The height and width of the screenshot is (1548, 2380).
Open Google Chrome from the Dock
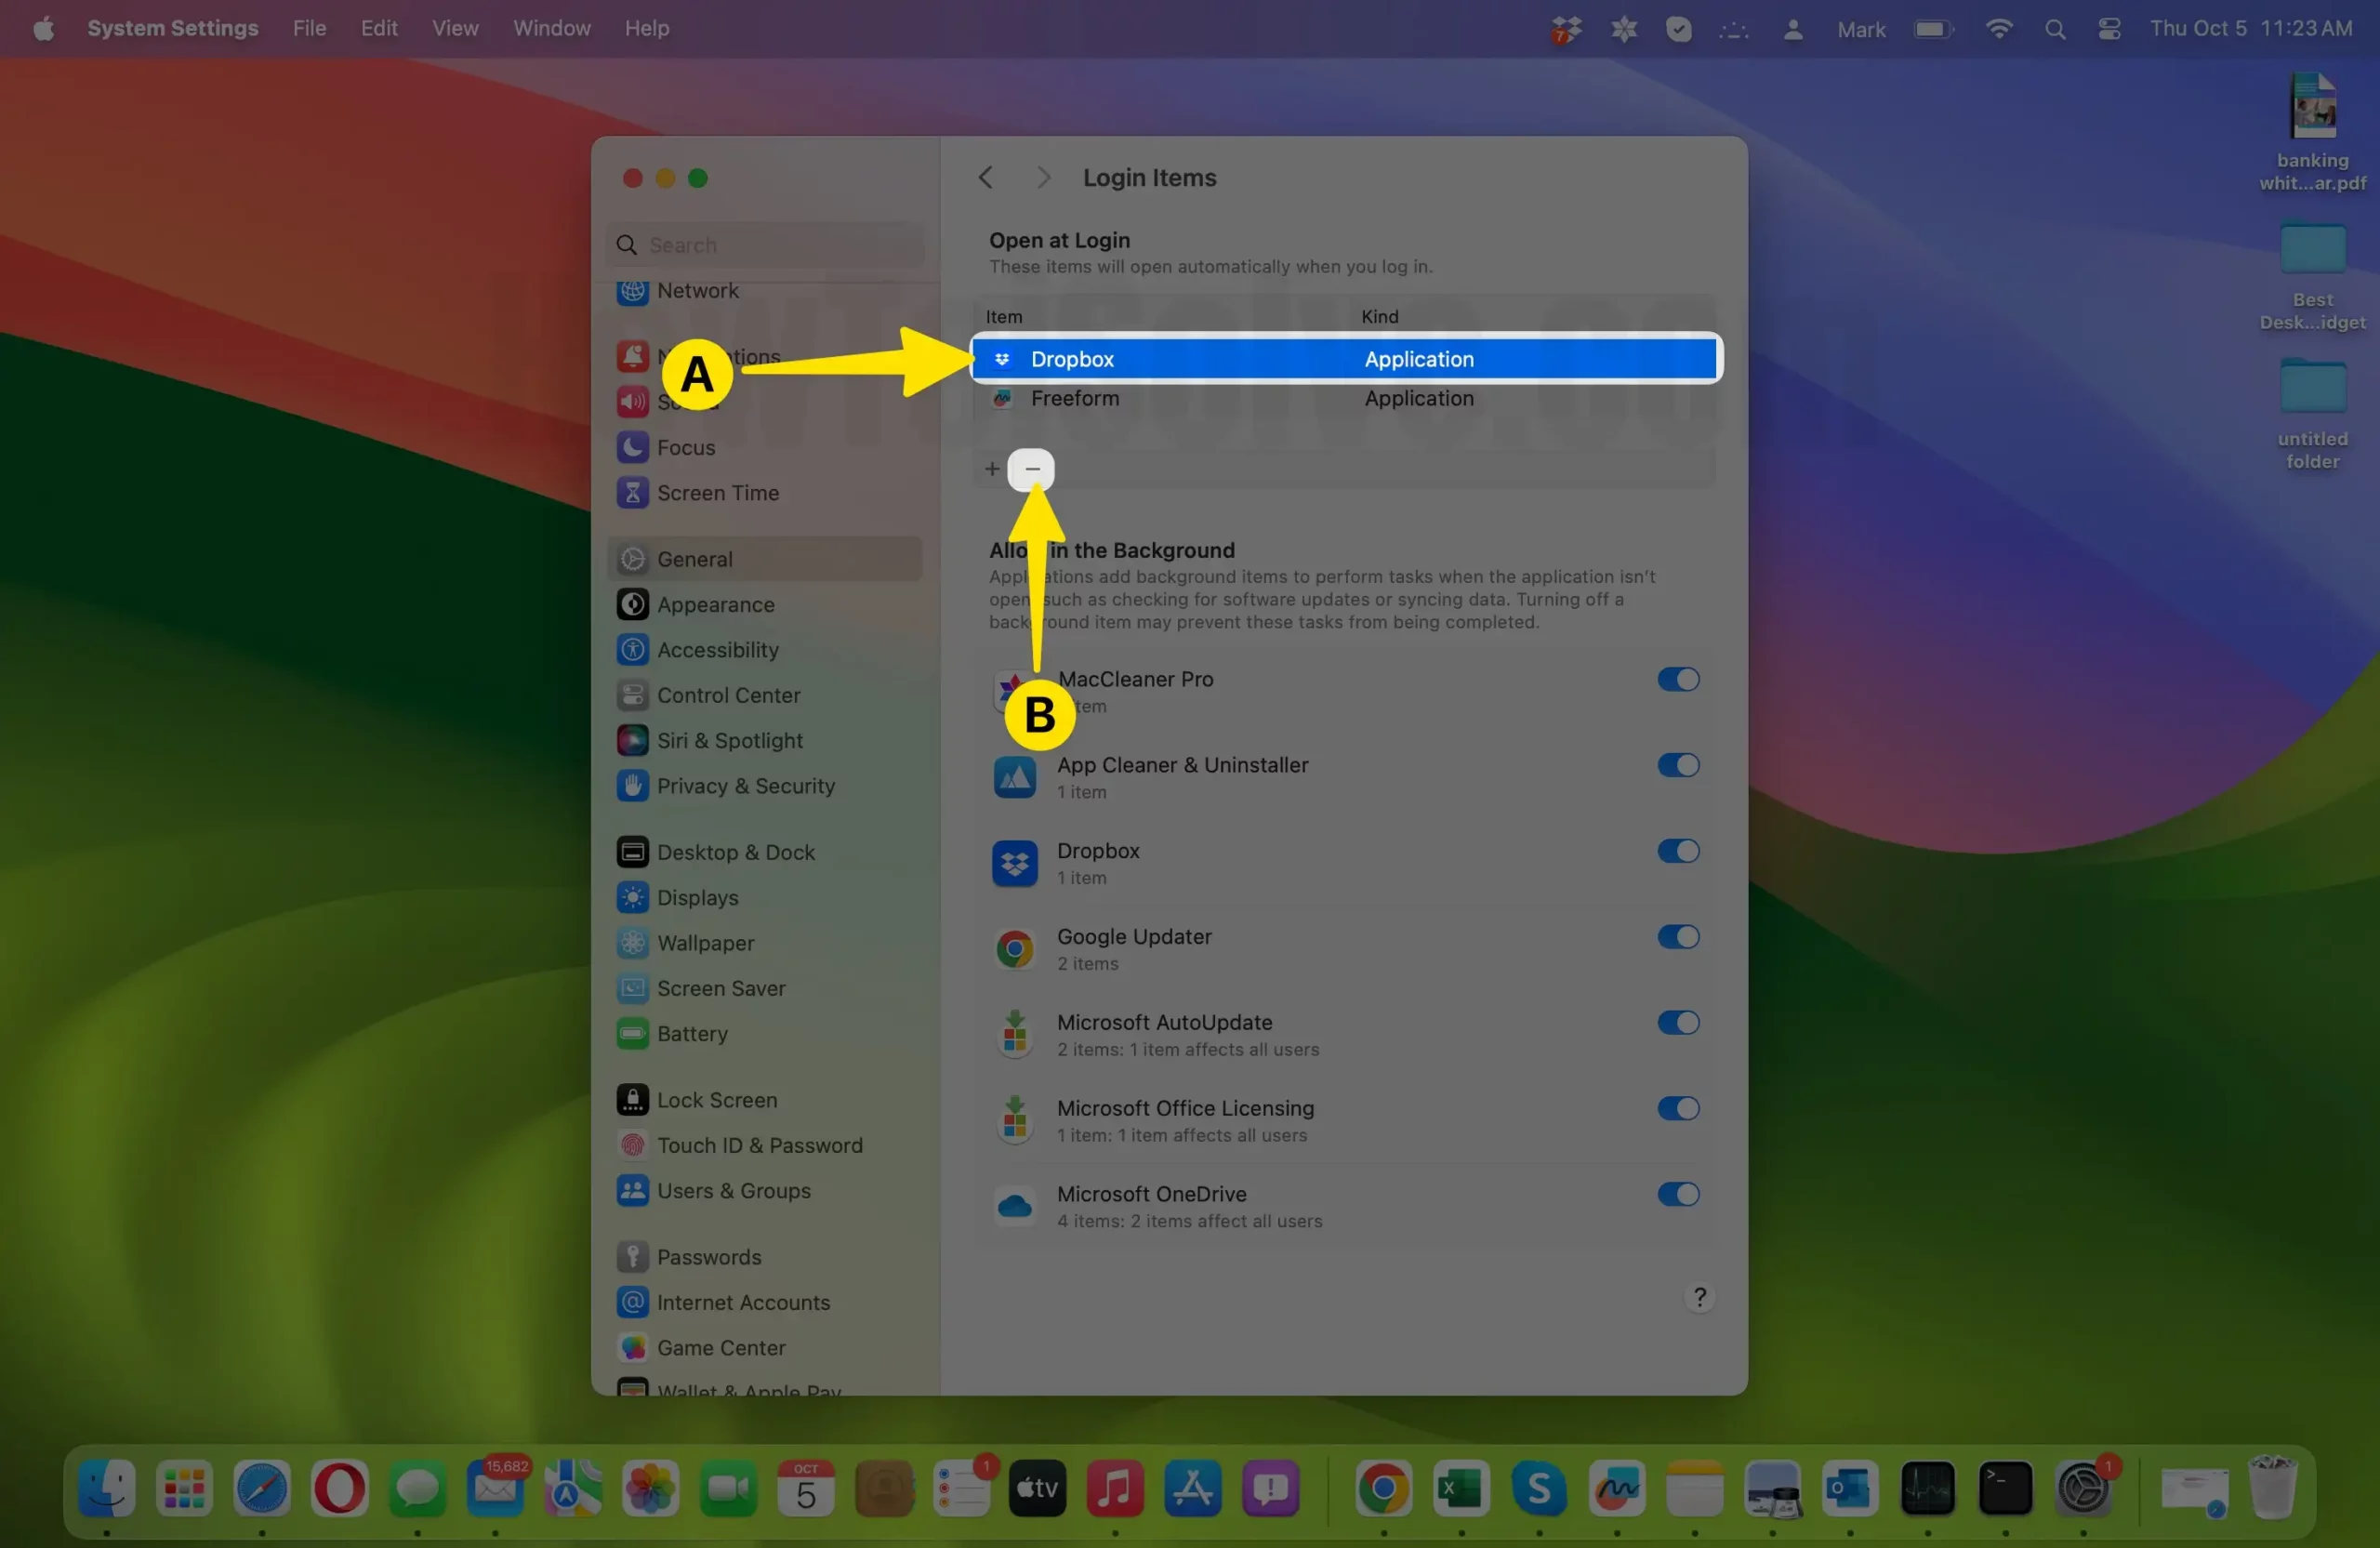pyautogui.click(x=1384, y=1489)
